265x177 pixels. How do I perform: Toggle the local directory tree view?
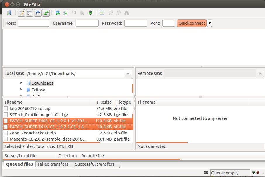point(30,13)
